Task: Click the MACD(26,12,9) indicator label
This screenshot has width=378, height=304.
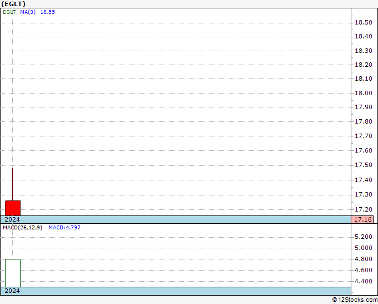Action: (x=22, y=228)
